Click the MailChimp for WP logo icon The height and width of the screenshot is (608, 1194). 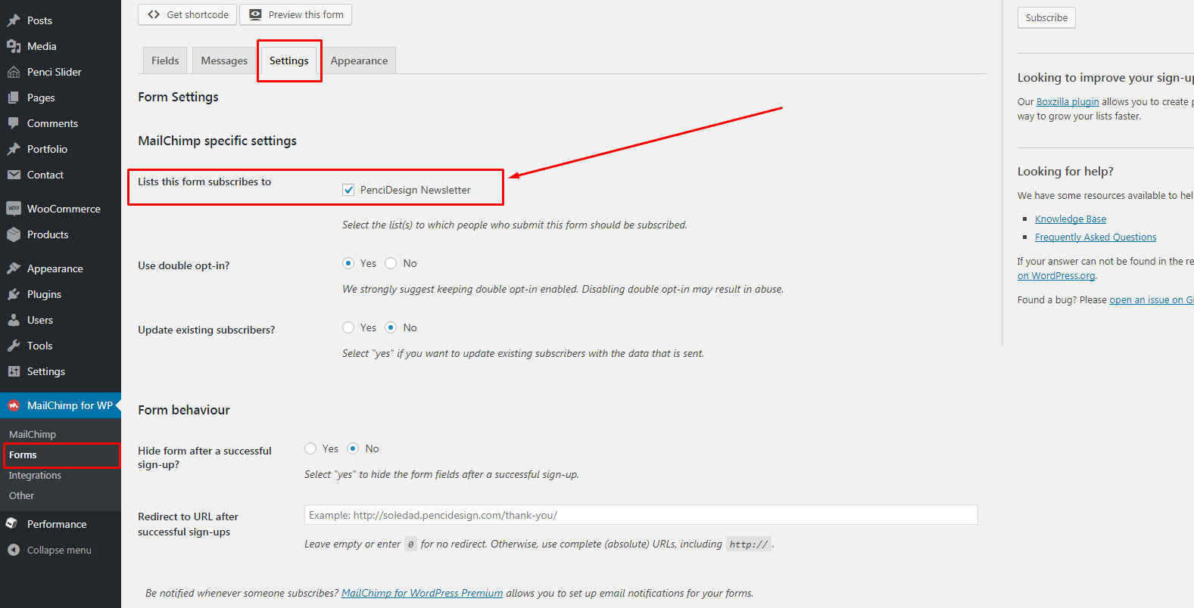14,405
